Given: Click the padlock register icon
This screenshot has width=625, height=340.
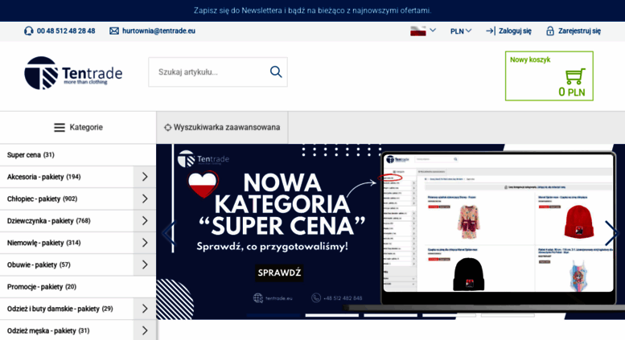Looking at the screenshot, I should tap(550, 31).
